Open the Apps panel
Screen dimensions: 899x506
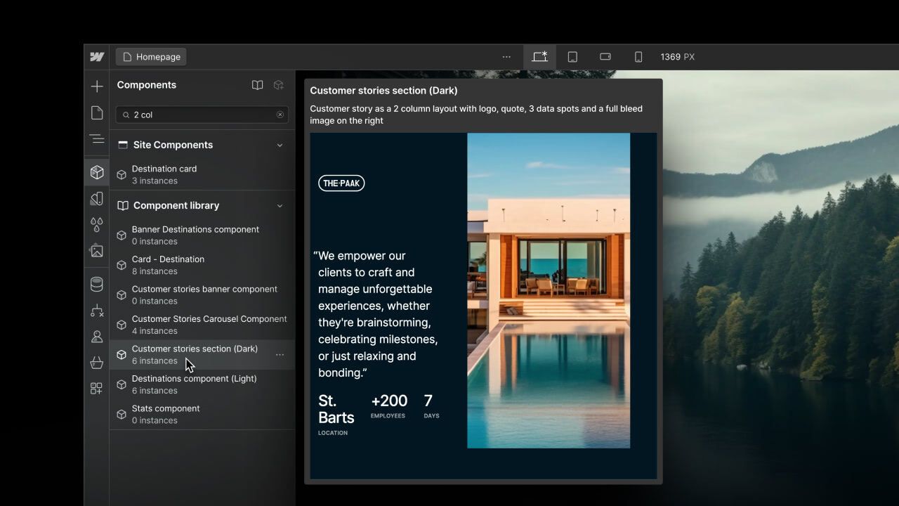(96, 388)
